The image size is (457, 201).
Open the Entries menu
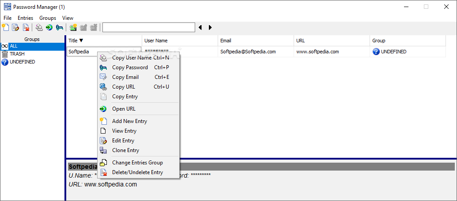pos(25,18)
